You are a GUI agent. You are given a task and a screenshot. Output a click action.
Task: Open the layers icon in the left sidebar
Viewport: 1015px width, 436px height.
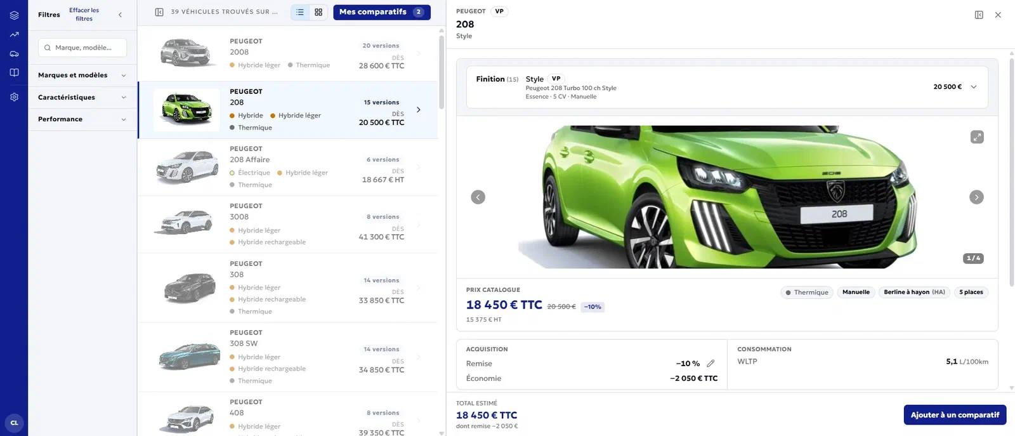pyautogui.click(x=14, y=15)
